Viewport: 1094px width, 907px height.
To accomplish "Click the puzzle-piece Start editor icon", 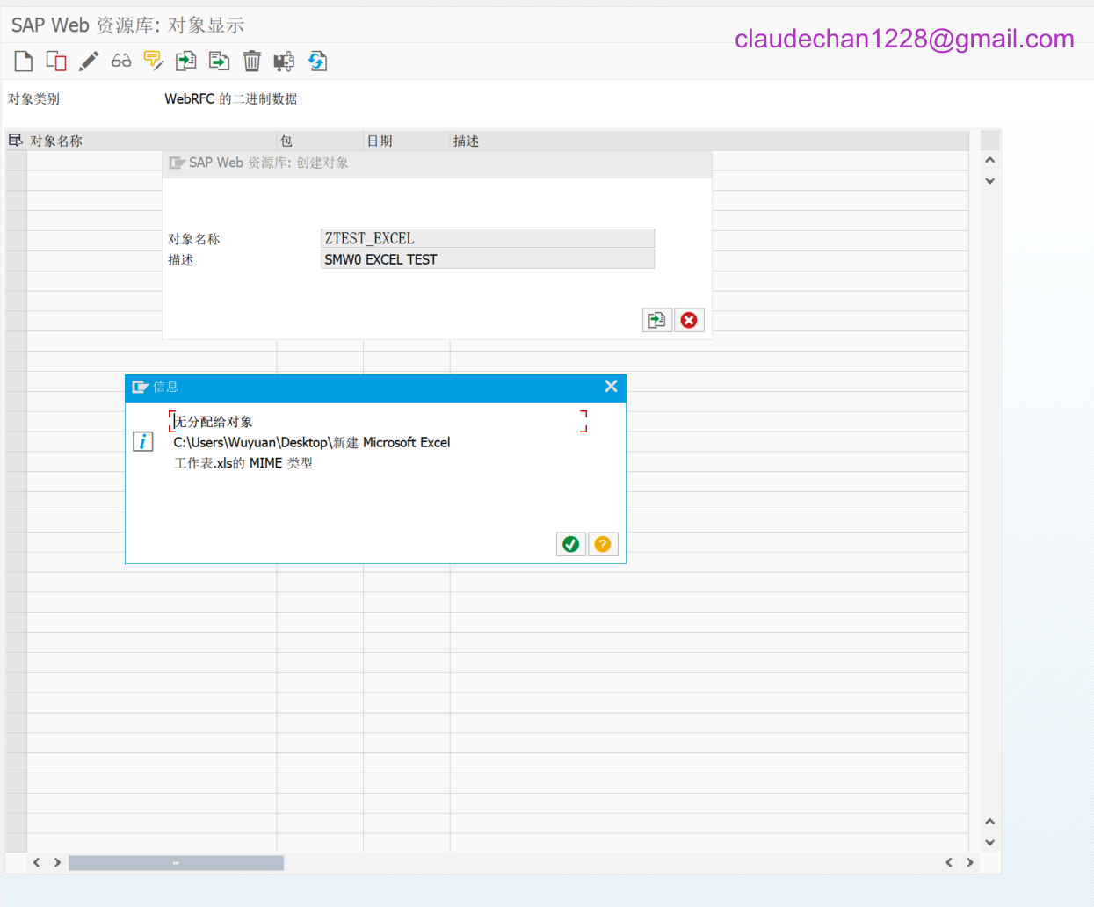I will [284, 61].
